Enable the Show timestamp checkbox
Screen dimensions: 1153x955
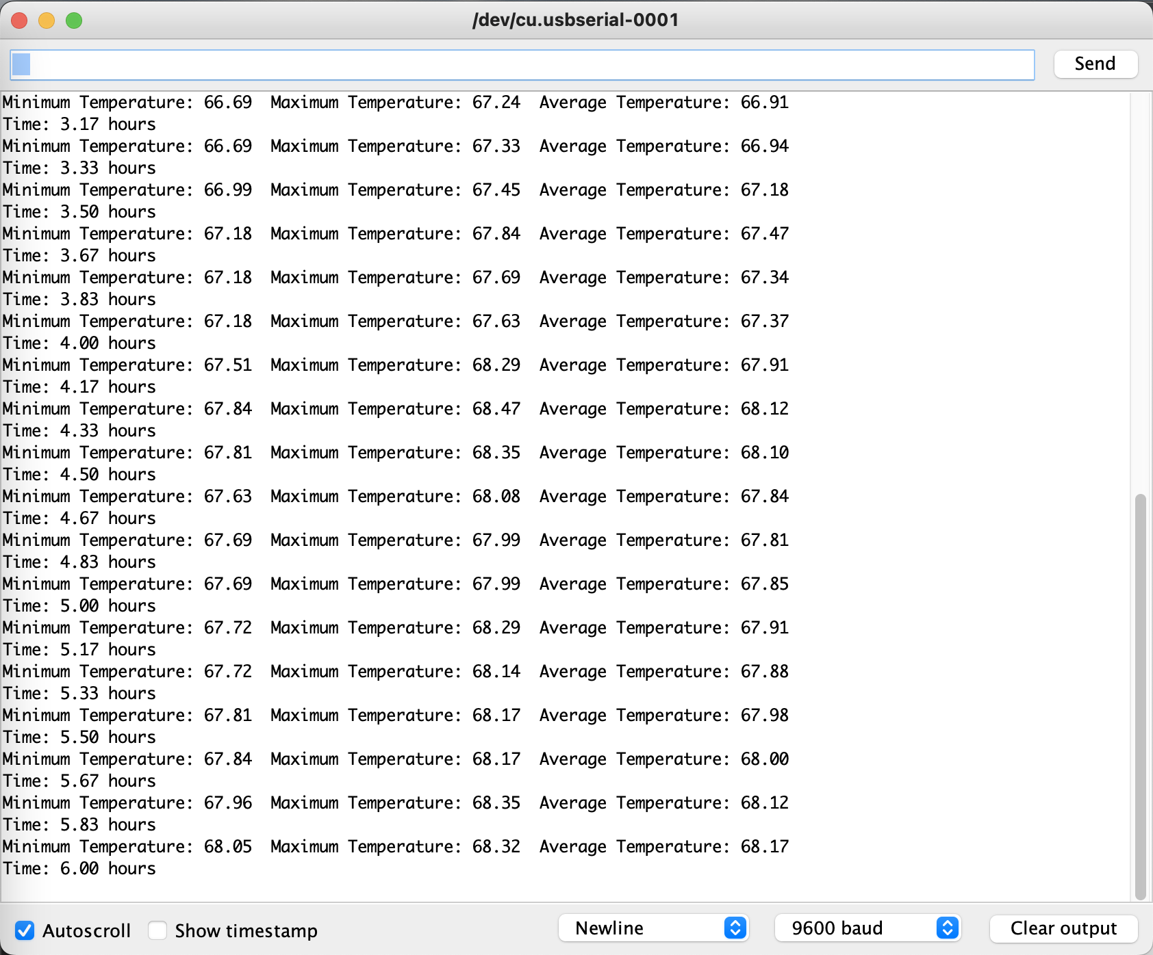[158, 930]
